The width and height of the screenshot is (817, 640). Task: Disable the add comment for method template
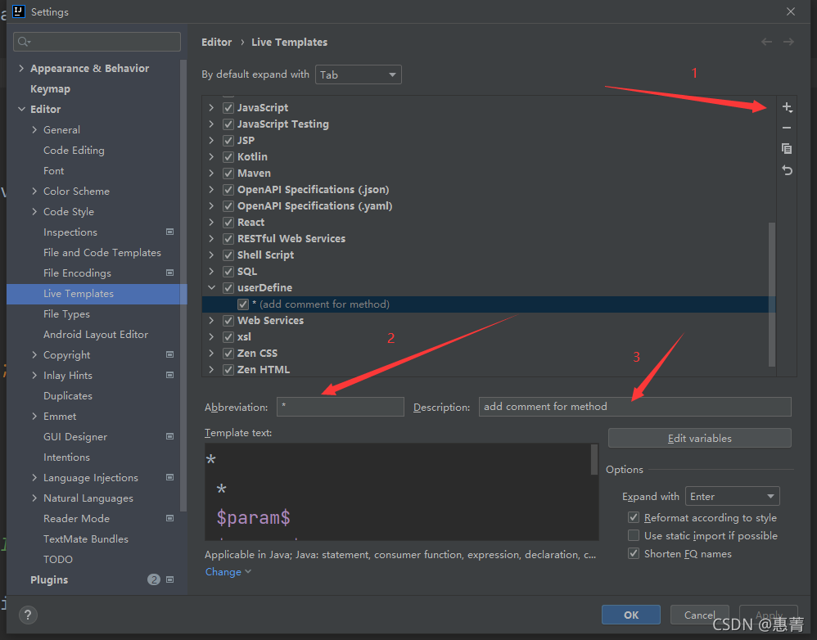[243, 304]
